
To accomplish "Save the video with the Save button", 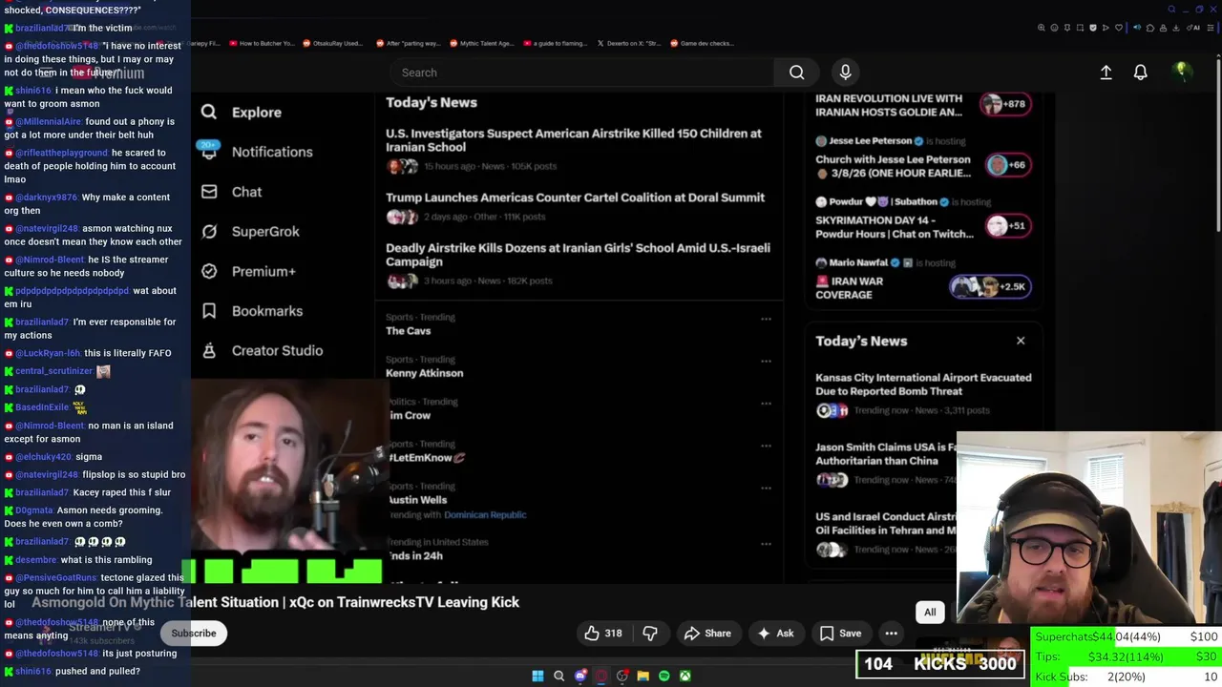I will (x=841, y=634).
